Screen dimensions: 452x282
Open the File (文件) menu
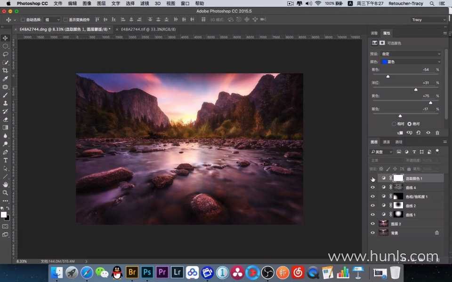point(58,3)
